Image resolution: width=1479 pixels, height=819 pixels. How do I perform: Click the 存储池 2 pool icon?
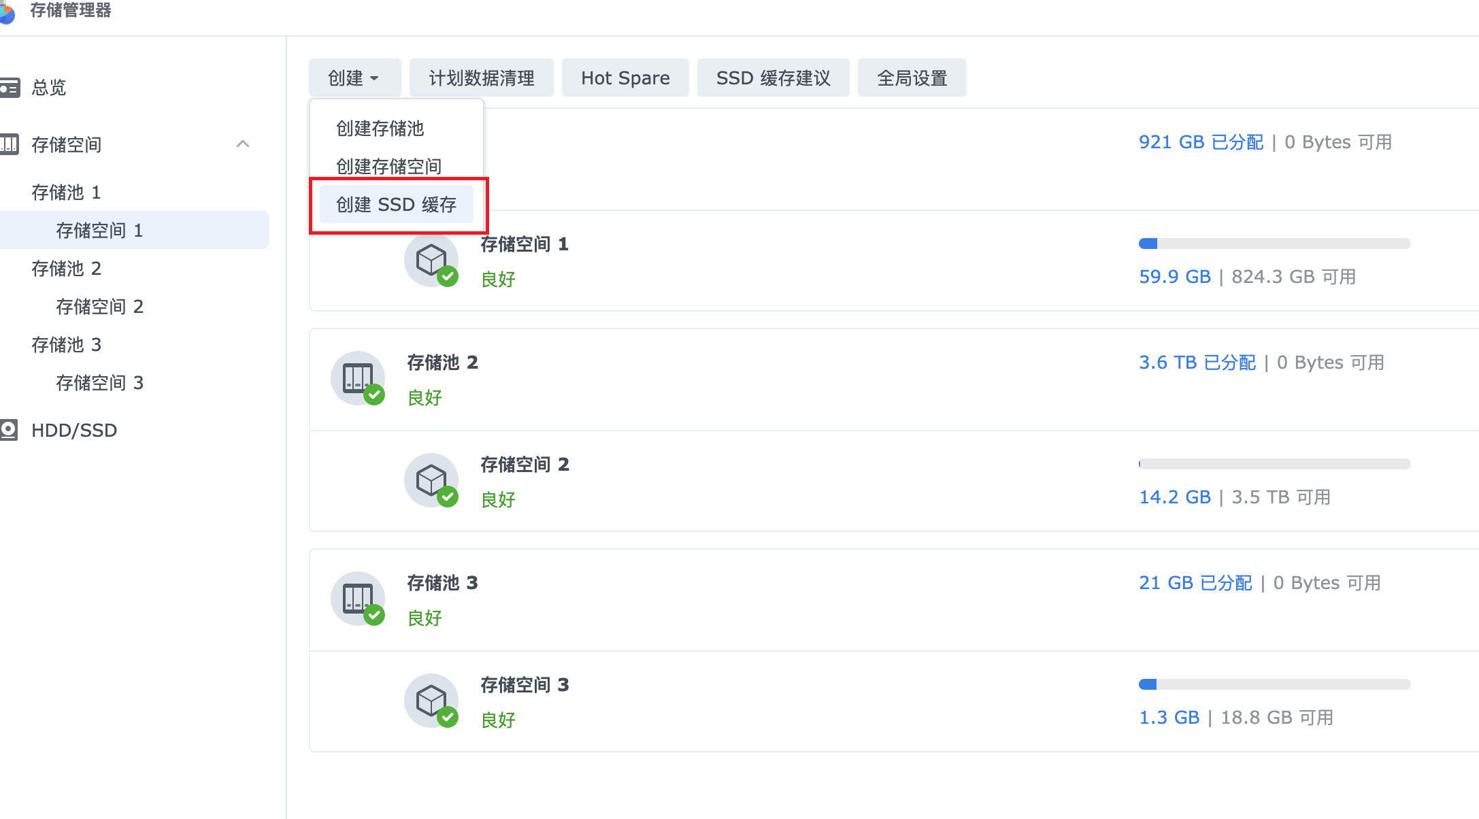pos(358,378)
